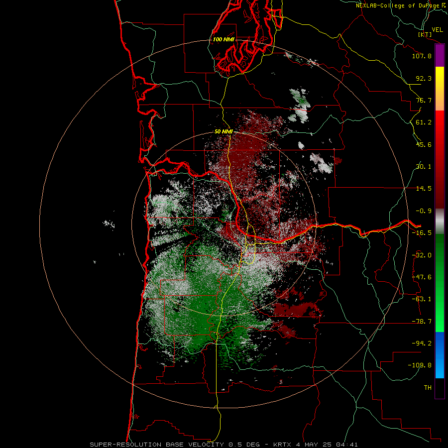Click the yellow-orange segment of the color bar
This screenshot has width=448, height=448.
point(440,89)
